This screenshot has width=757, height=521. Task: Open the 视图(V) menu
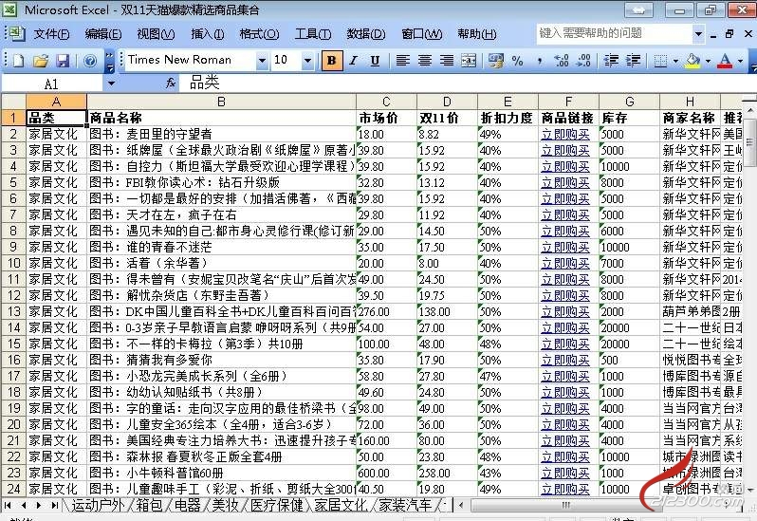coord(156,34)
